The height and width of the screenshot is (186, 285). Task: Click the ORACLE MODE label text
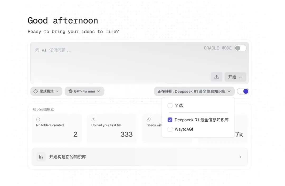coord(218,48)
